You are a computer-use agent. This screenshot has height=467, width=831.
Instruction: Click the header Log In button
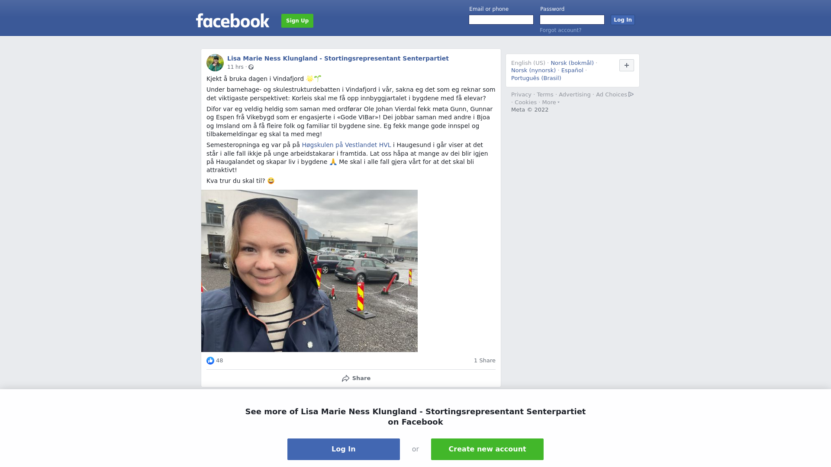click(x=623, y=20)
